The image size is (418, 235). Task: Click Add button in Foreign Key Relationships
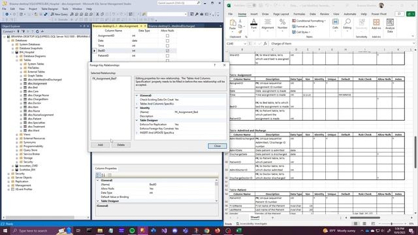[100, 145]
